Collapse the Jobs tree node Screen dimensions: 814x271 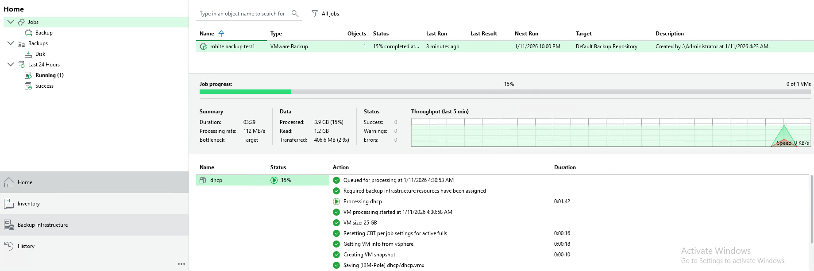tap(11, 22)
